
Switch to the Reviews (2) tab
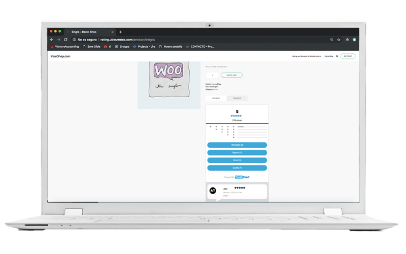click(x=237, y=98)
